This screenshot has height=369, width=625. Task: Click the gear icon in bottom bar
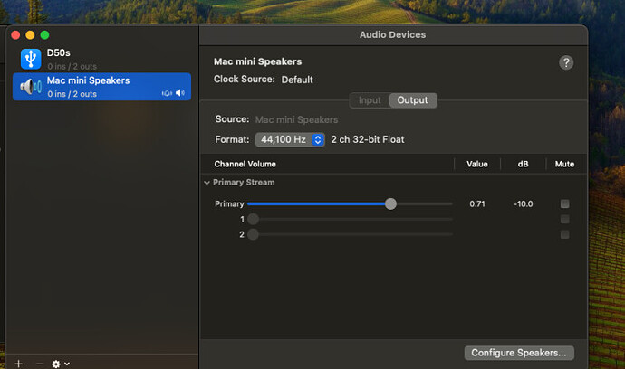pyautogui.click(x=56, y=363)
